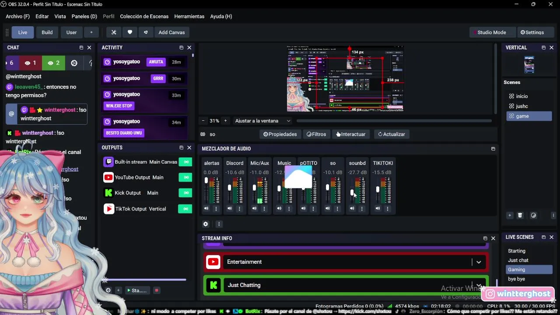Open the Herramientas menu
The width and height of the screenshot is (560, 315).
click(189, 16)
